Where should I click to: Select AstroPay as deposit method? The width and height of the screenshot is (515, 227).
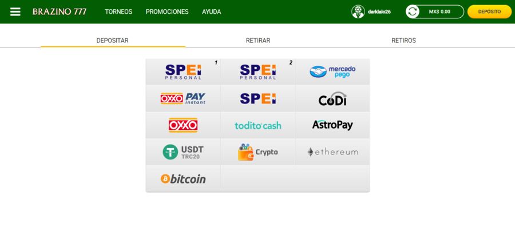332,125
